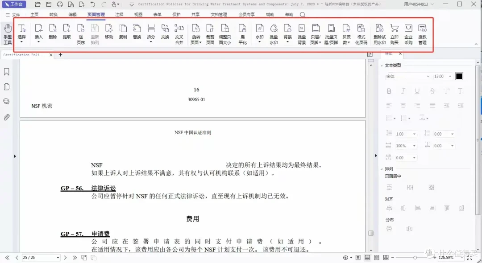Click the 提取 extract page icon

tap(66, 29)
